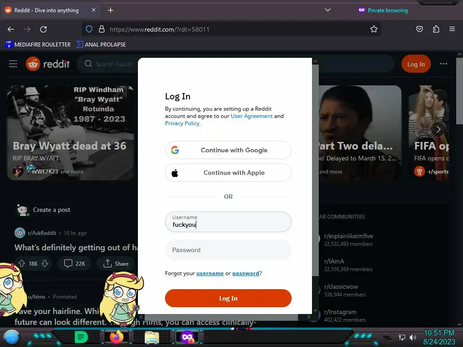The width and height of the screenshot is (463, 347).
Task: Open Firefox application hamburger menu
Action: pyautogui.click(x=452, y=29)
